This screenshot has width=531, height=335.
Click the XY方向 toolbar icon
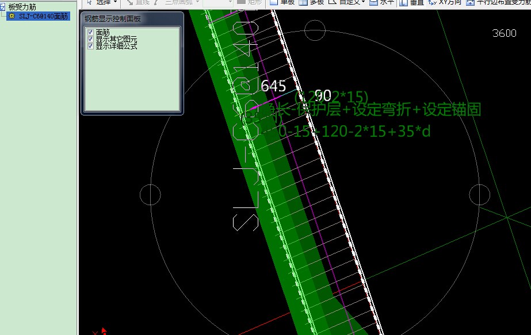[x=432, y=2]
